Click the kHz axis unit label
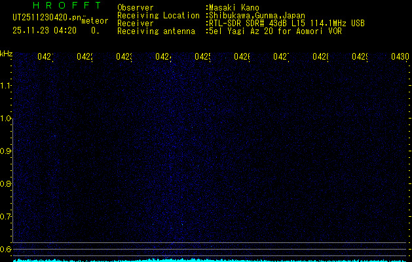Image resolution: width=412 pixels, height=262 pixels. [x=6, y=54]
